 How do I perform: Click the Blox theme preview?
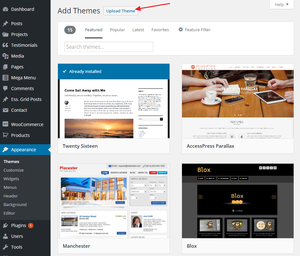coord(238,201)
